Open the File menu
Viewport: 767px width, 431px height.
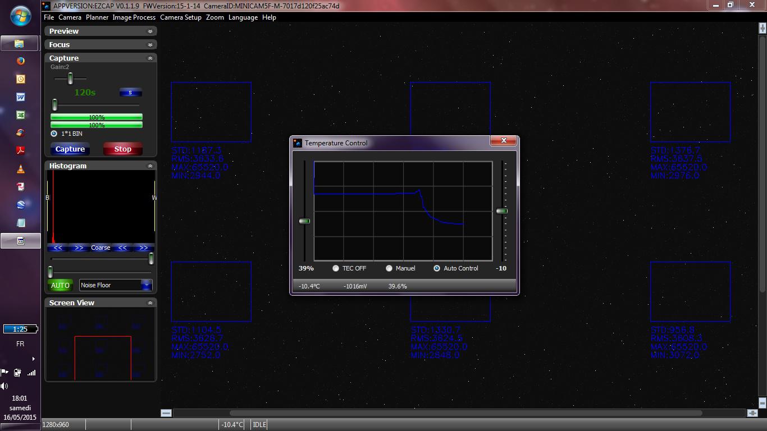click(x=49, y=17)
